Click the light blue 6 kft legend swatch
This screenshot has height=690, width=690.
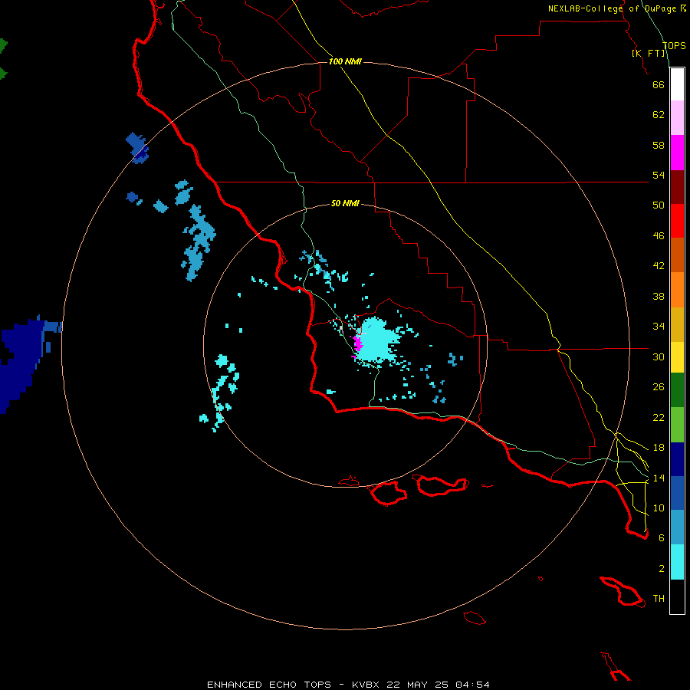[677, 527]
